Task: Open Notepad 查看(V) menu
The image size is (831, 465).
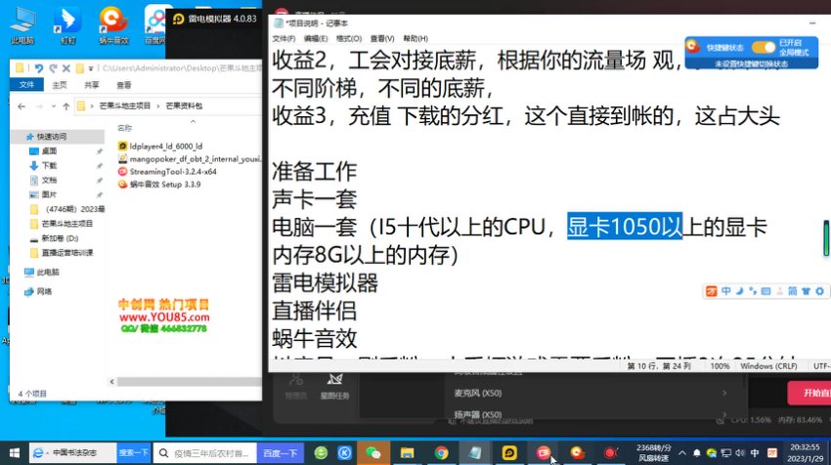Action: tap(382, 39)
